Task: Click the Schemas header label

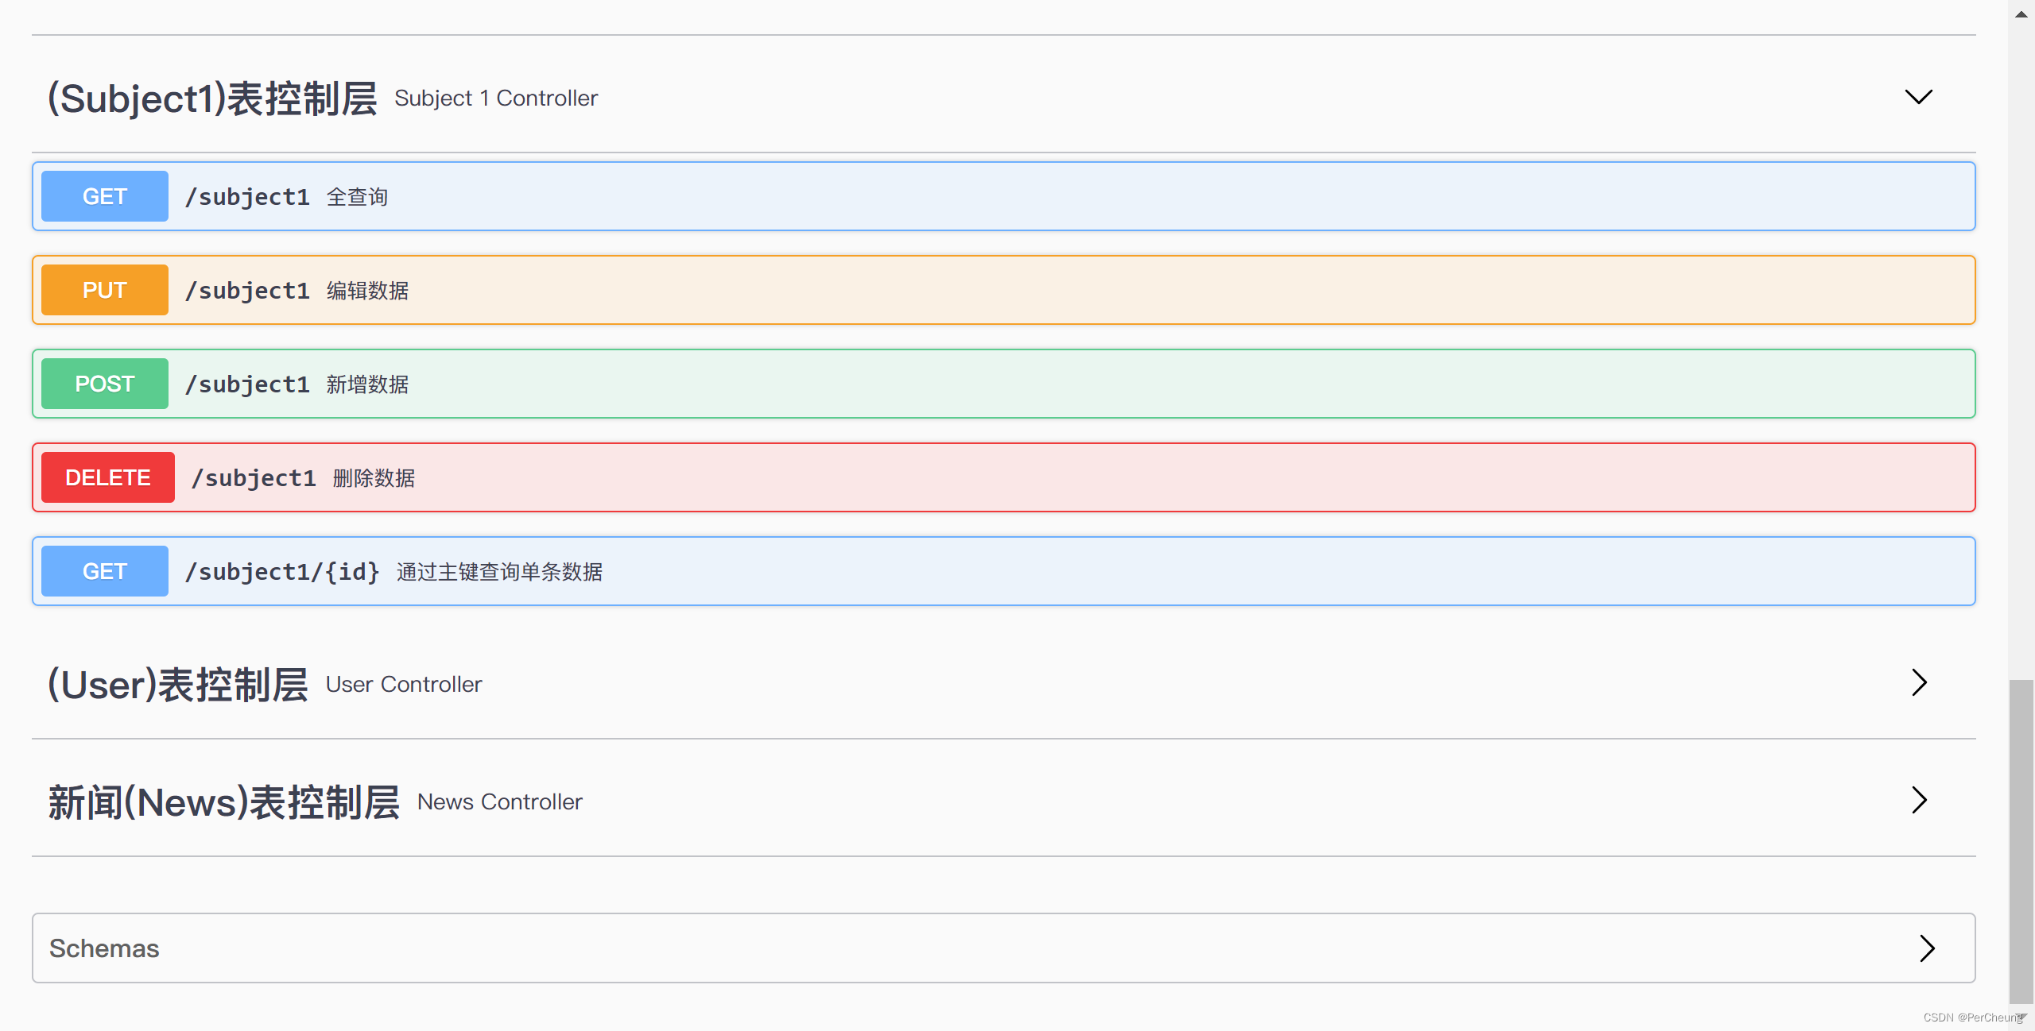Action: [x=104, y=948]
